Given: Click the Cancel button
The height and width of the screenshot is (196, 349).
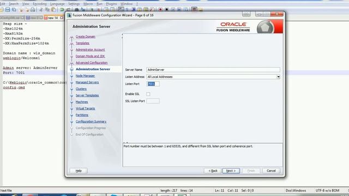Looking at the screenshot, I should click(271, 170).
